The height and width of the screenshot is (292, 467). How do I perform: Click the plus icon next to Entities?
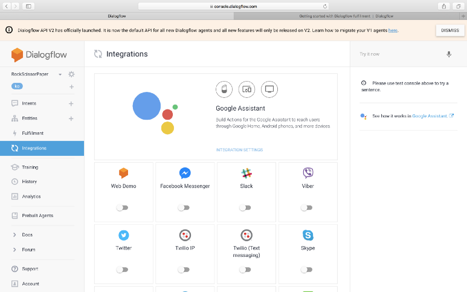click(x=71, y=118)
